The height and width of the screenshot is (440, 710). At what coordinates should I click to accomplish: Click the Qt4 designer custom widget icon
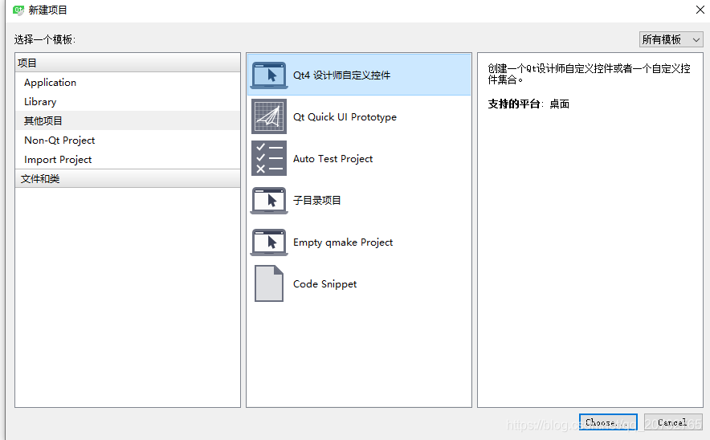[x=269, y=75]
